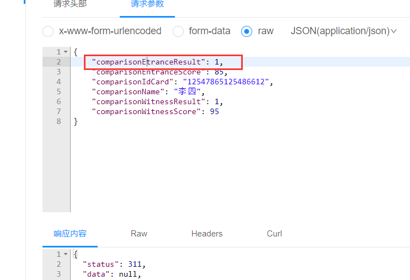410x280 pixels.
Task: Click the comparisonWitnessScore value 95
Action: [x=215, y=111]
